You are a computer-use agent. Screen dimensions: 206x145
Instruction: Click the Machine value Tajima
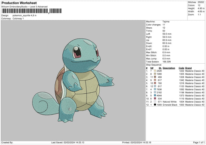click(x=166, y=22)
